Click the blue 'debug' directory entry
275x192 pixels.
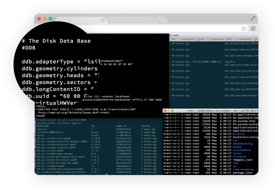tap(237, 147)
